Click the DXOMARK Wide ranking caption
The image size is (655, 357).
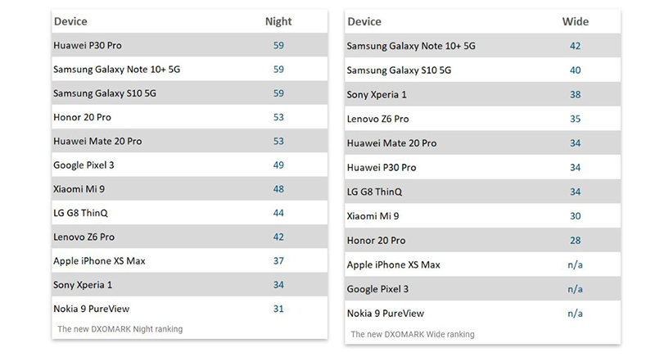[413, 334]
